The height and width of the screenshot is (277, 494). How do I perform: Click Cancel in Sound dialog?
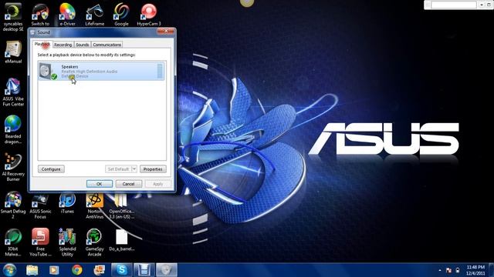pyautogui.click(x=129, y=184)
